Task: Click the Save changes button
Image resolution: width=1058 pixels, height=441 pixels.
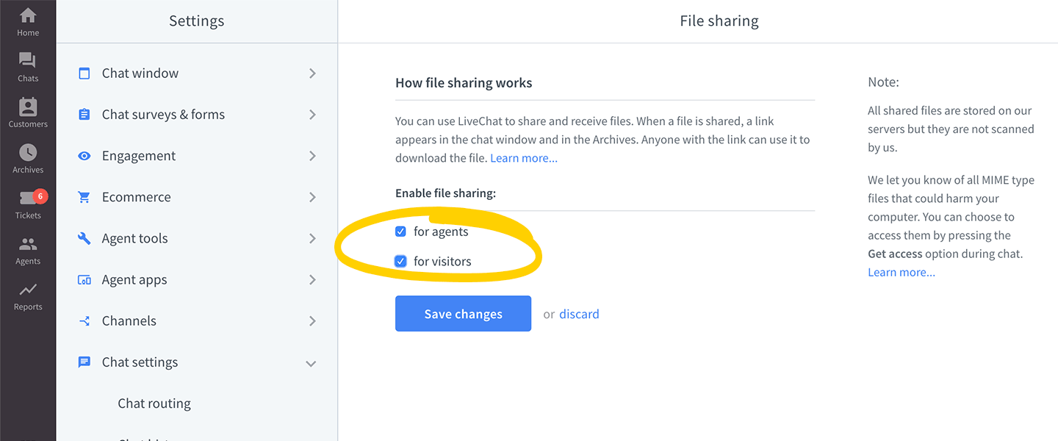Action: tap(463, 313)
